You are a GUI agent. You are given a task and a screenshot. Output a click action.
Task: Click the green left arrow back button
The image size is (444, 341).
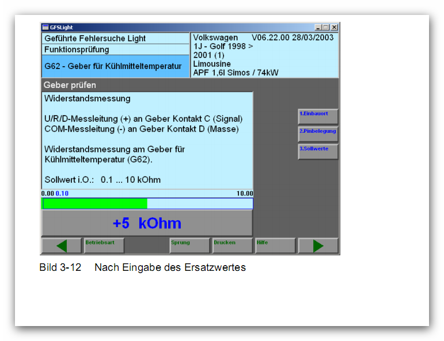[x=62, y=246]
